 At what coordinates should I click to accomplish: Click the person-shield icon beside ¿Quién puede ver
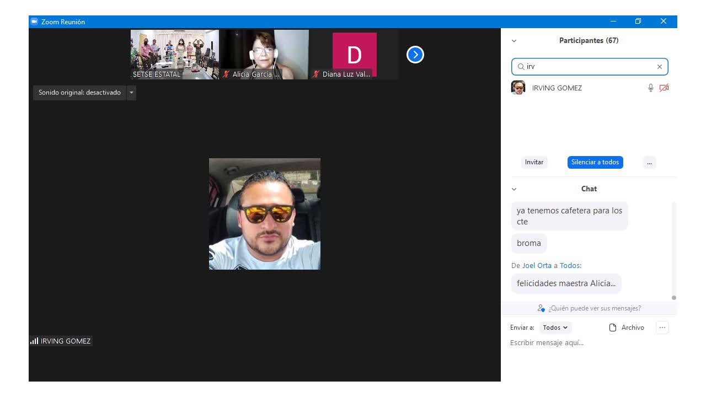pyautogui.click(x=541, y=308)
